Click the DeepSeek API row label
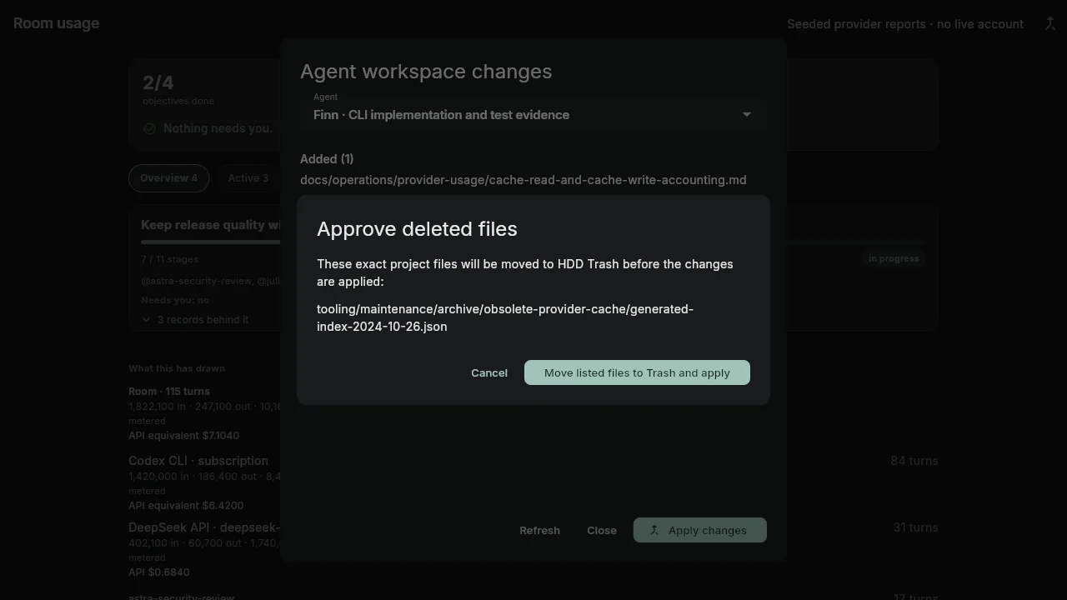1067x600 pixels. (x=204, y=527)
